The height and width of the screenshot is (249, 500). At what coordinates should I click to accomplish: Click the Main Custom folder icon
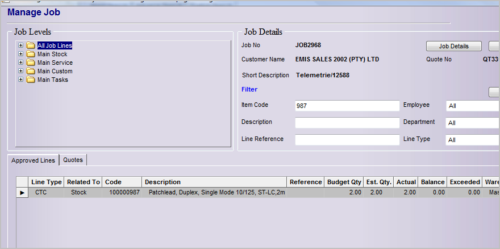(31, 71)
